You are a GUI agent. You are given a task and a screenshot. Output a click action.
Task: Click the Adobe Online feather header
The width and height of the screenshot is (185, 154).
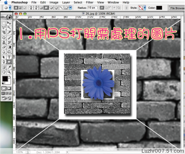pos(6,17)
